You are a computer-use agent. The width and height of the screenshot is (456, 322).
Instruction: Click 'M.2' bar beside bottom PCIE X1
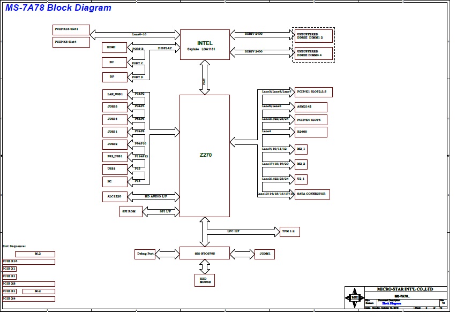pyautogui.click(x=39, y=292)
